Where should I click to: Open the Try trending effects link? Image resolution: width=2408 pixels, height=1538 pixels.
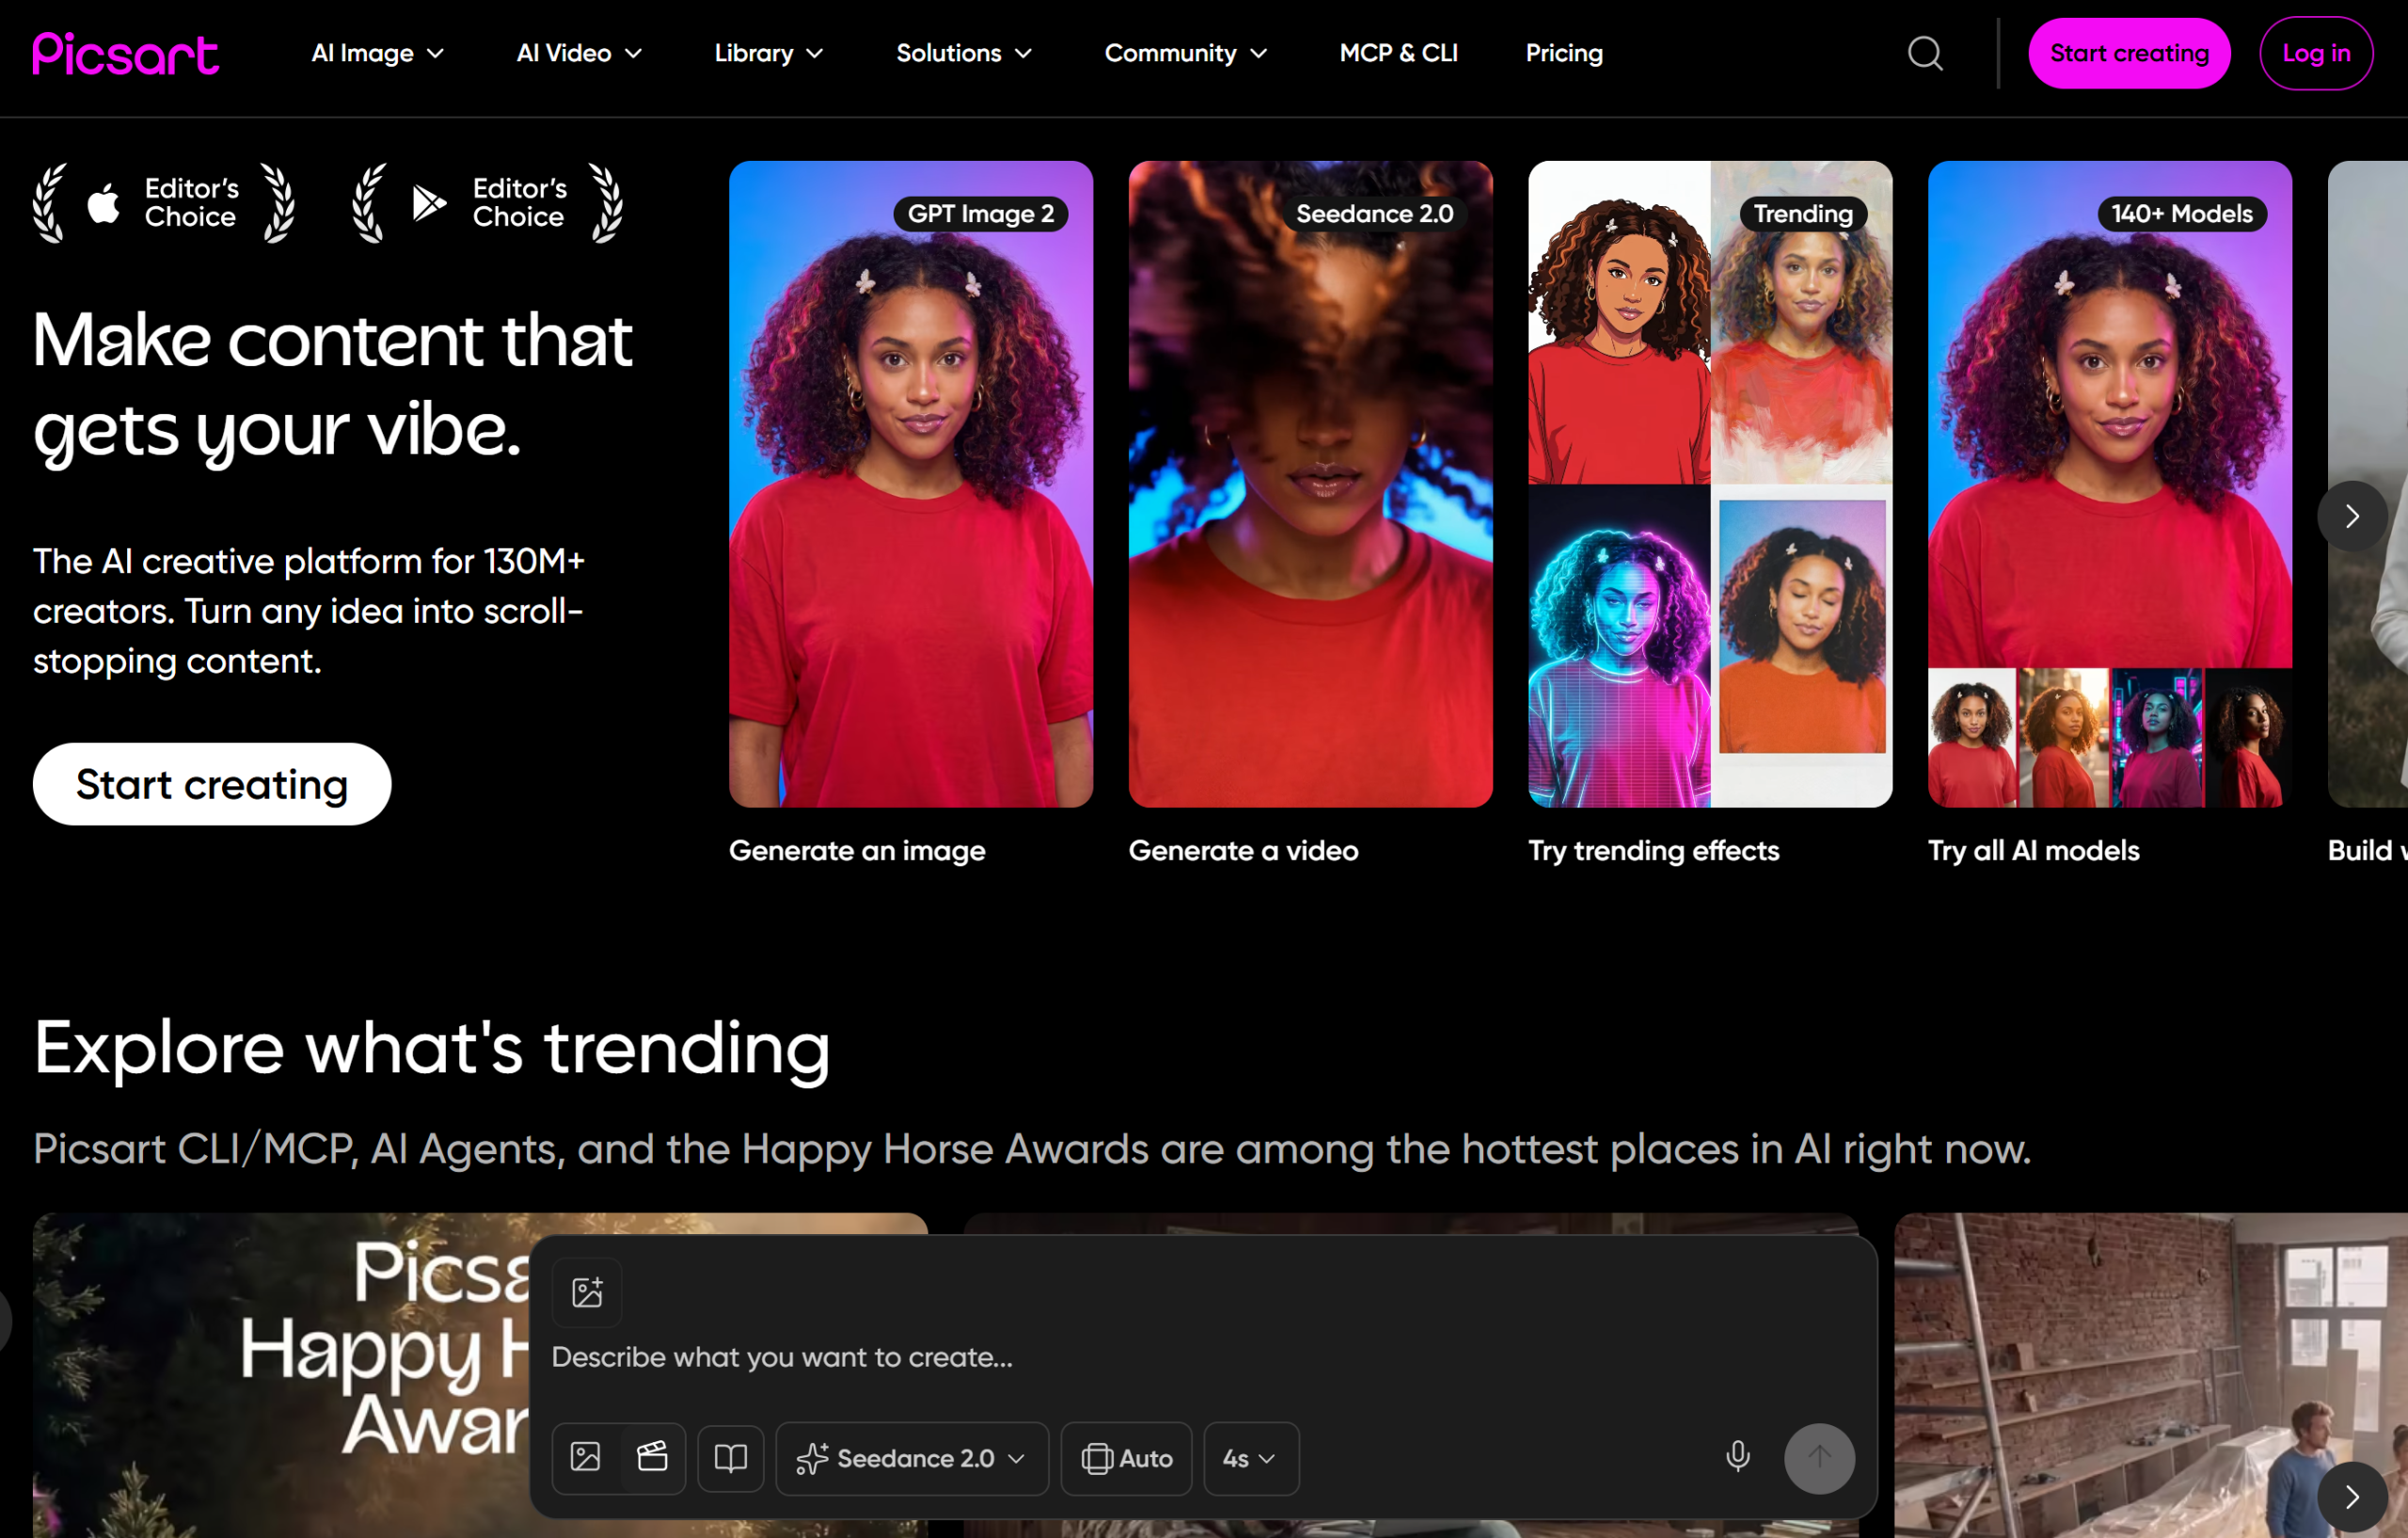tap(1653, 850)
